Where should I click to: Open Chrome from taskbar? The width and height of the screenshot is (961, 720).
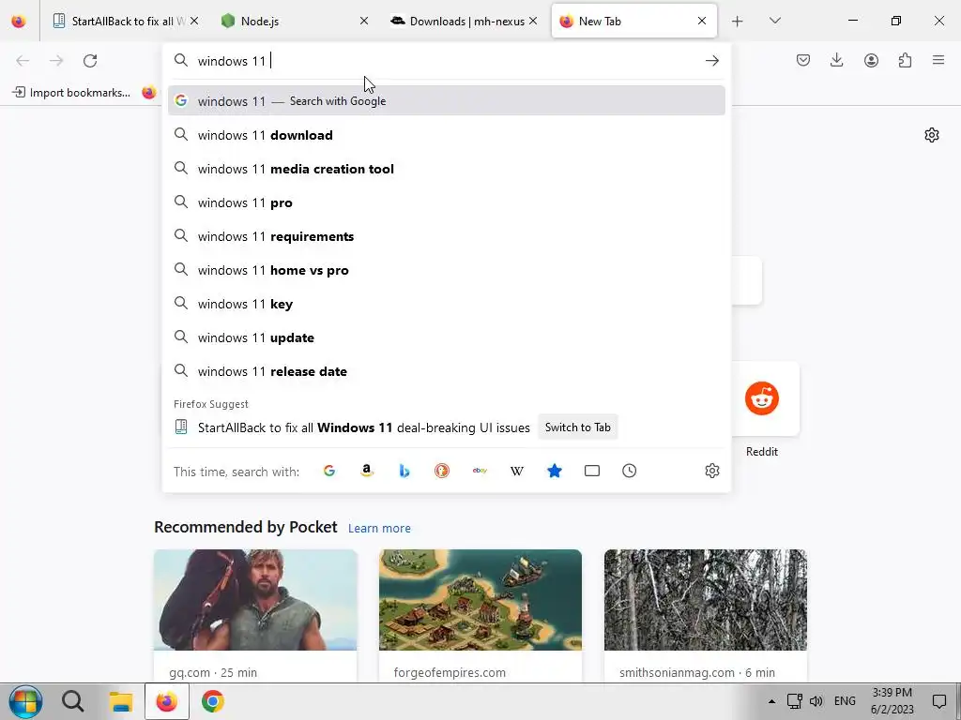click(x=213, y=701)
